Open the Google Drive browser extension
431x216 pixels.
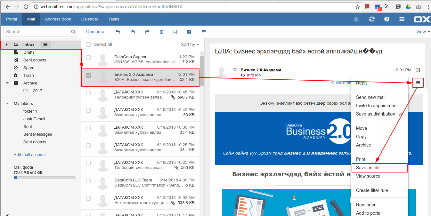pyautogui.click(x=408, y=6)
